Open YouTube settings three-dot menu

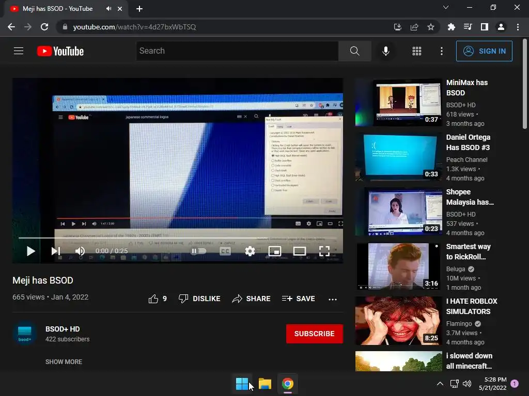point(441,51)
